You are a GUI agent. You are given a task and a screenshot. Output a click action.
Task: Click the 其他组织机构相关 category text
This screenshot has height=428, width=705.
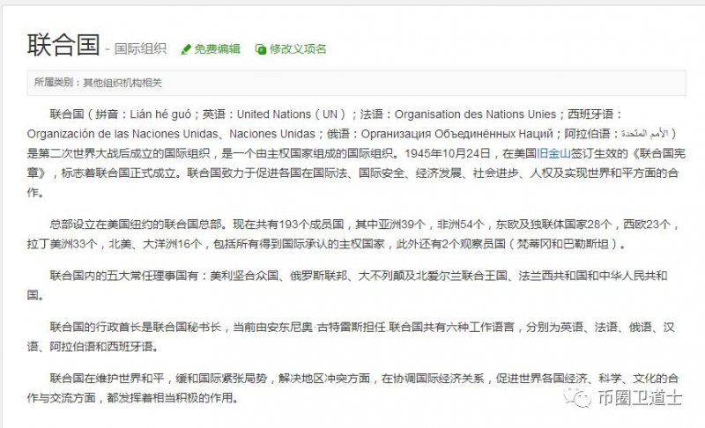pyautogui.click(x=122, y=83)
